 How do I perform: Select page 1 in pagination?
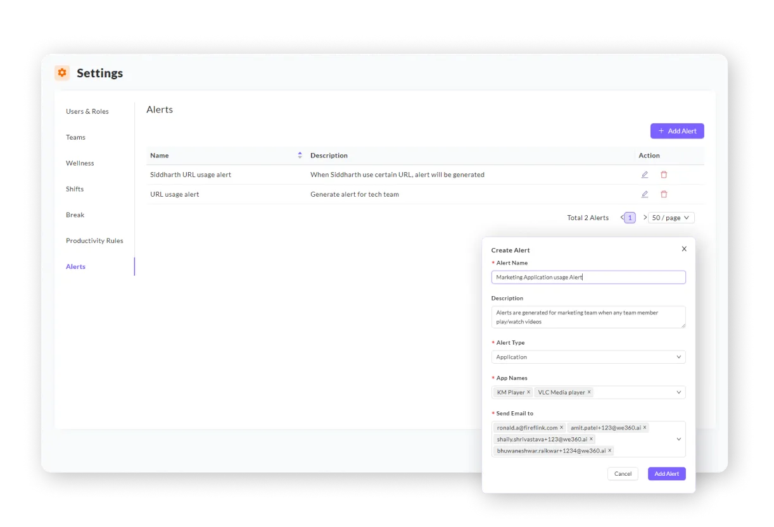click(628, 217)
